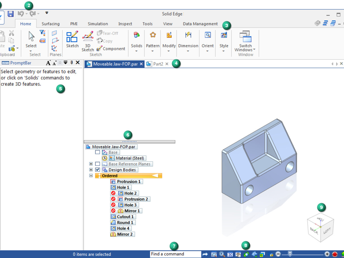344x258 pixels.
Task: Undo the last action
Action: [x=21, y=13]
